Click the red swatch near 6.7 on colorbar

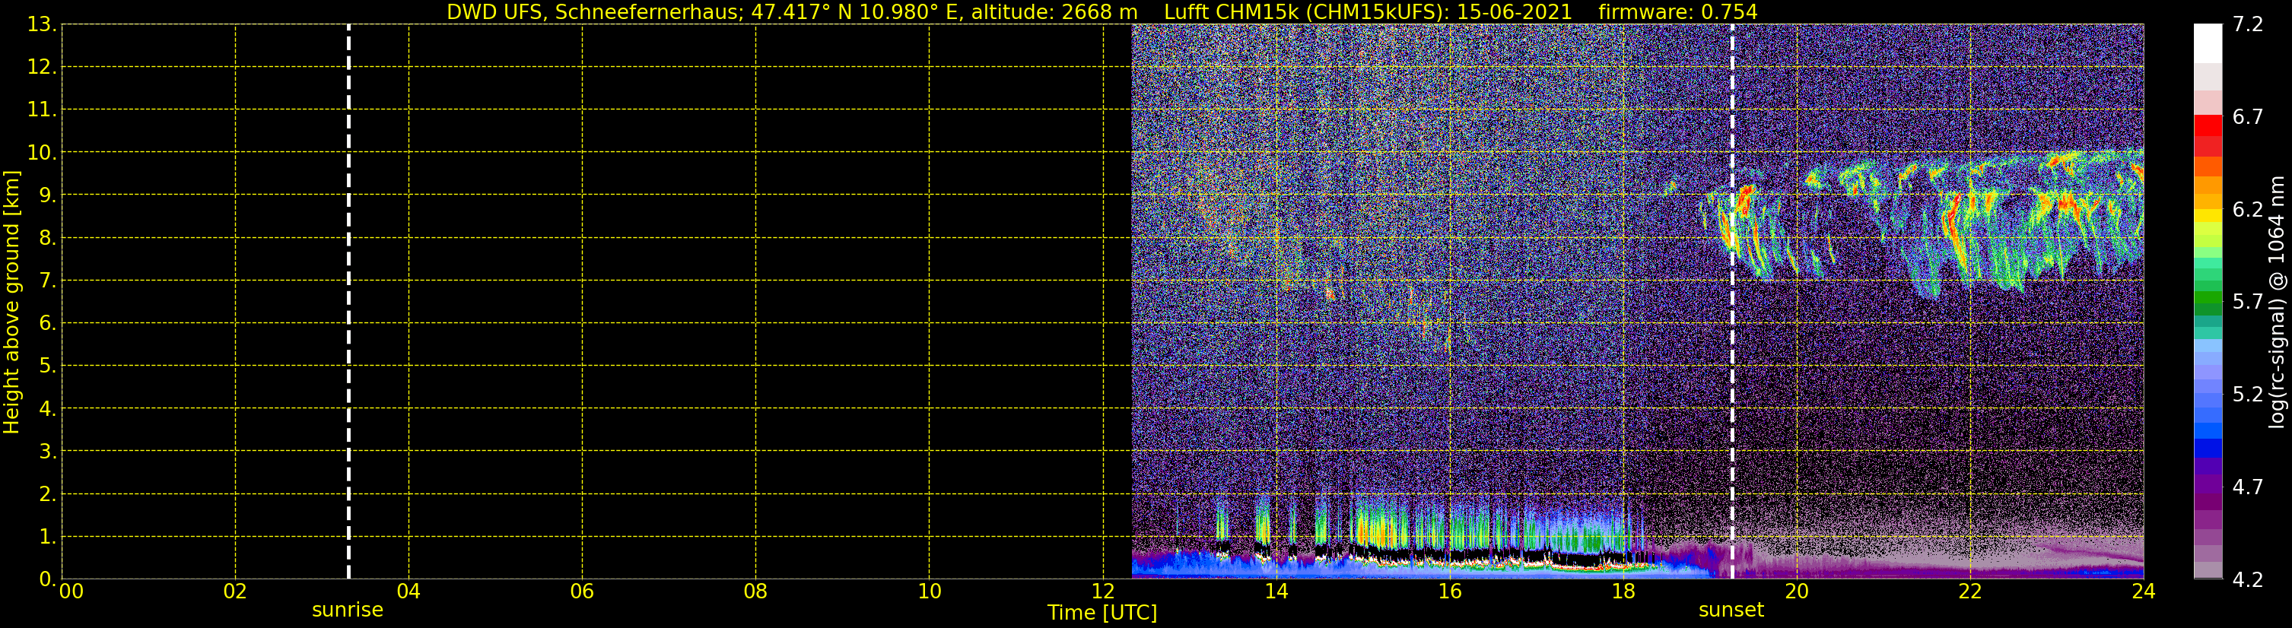(x=2208, y=126)
